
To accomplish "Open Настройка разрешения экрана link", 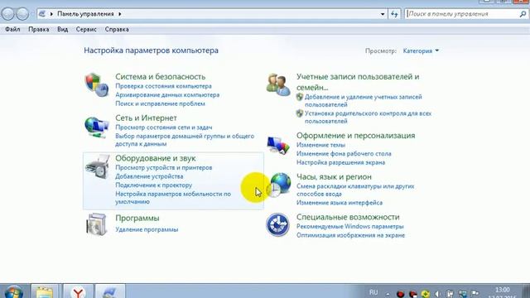I will pyautogui.click(x=340, y=162).
